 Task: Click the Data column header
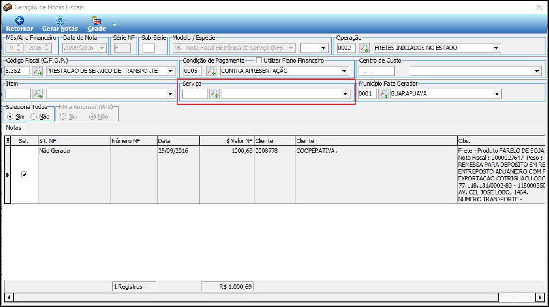tap(178, 141)
